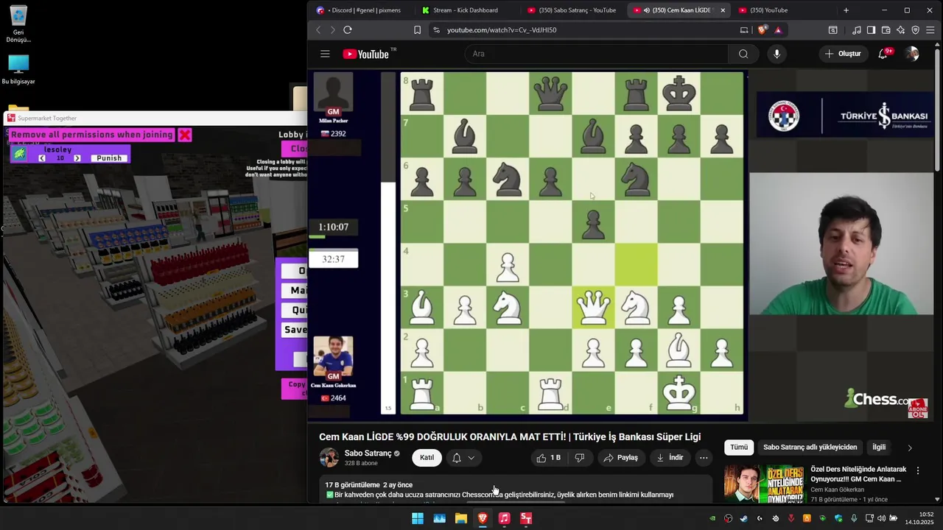Click the Punish button for lesoley
Screen dimensions: 943x530
109,158
